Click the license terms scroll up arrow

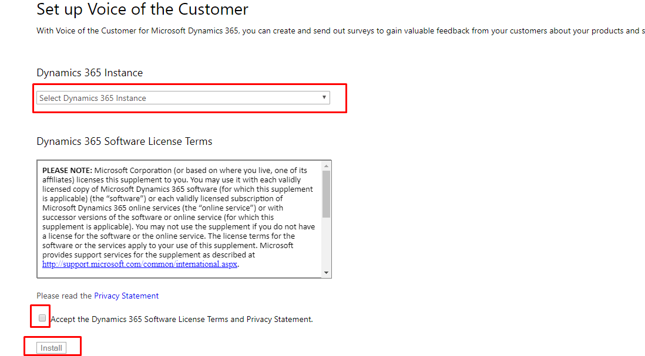[326, 166]
